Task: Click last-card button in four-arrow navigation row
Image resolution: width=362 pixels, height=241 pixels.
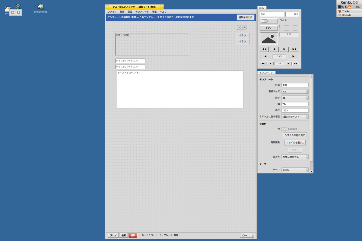Action: [294, 49]
